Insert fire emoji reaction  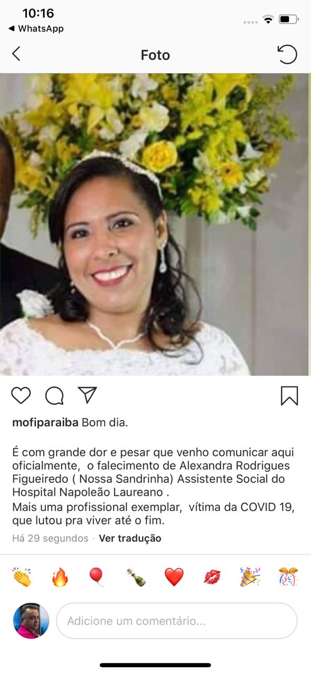click(60, 578)
